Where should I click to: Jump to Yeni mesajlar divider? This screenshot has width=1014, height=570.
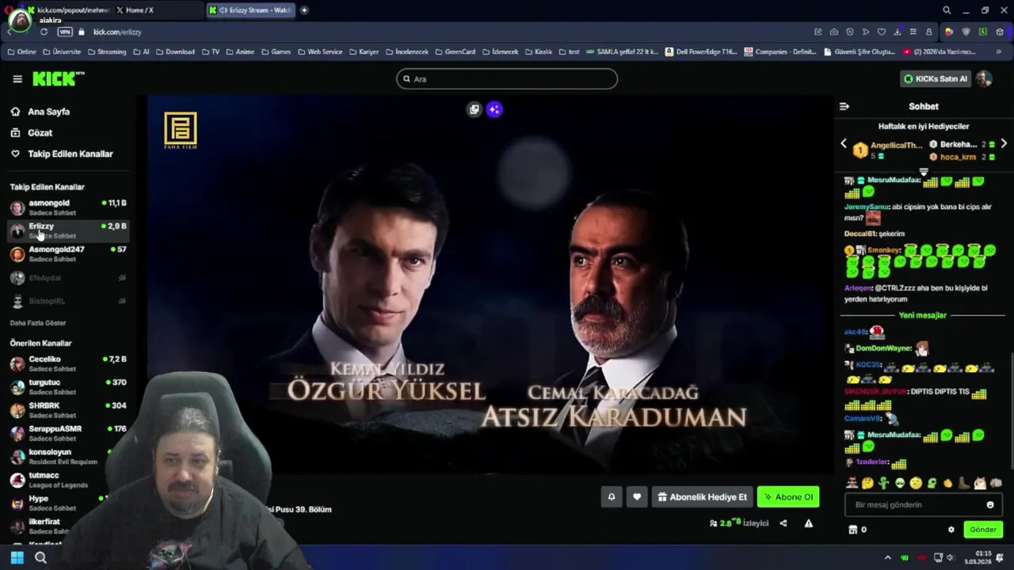[923, 315]
